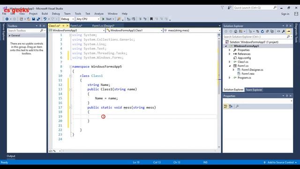Click Sync with Active Document icon
300x169 pixels.
click(257, 31)
